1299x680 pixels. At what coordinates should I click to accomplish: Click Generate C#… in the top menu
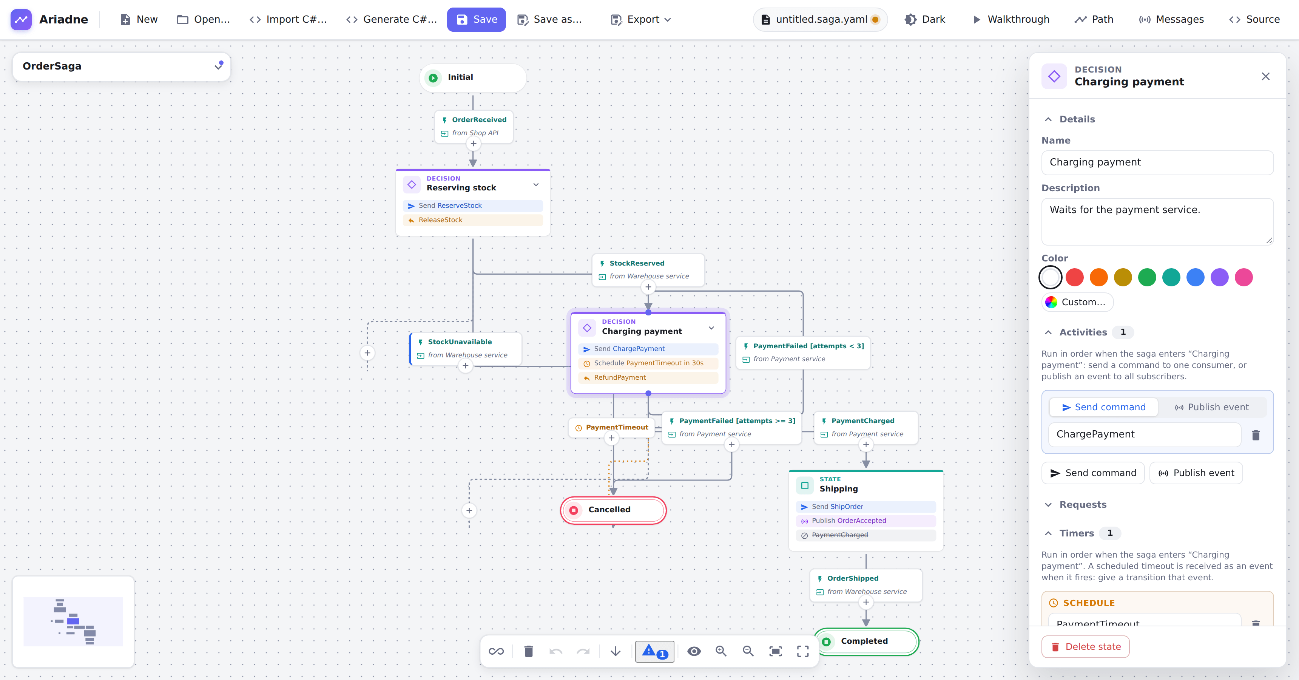tap(392, 19)
